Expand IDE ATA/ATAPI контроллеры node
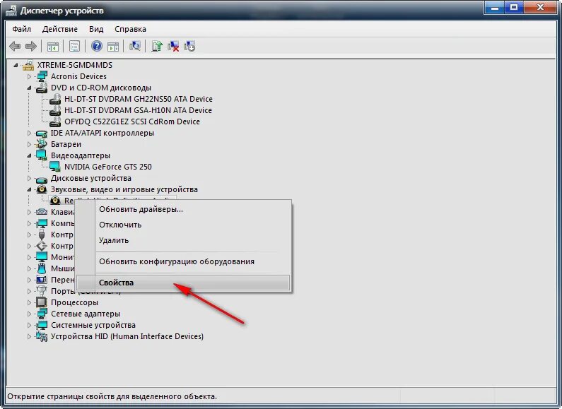The image size is (562, 409). (29, 133)
